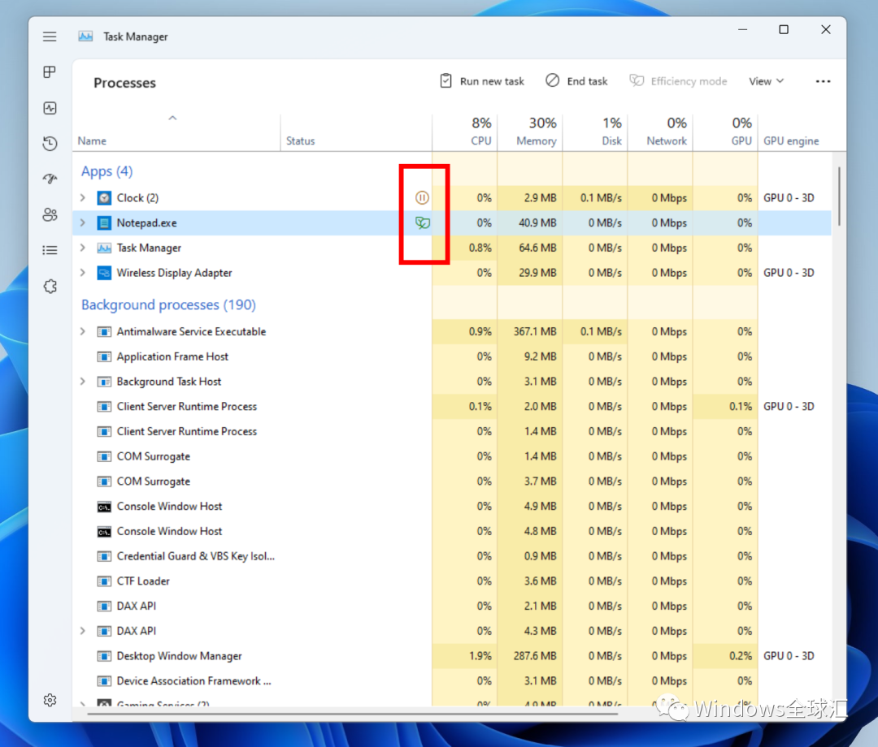This screenshot has width=878, height=747.
Task: Open the View dropdown
Action: pyautogui.click(x=766, y=81)
